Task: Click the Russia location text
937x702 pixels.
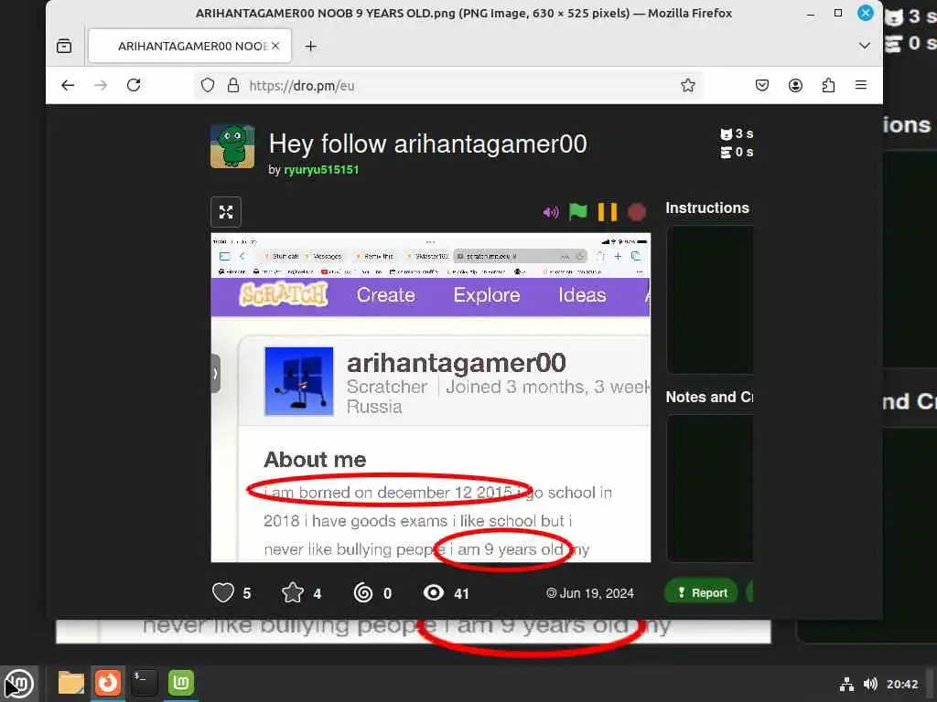Action: (x=374, y=407)
